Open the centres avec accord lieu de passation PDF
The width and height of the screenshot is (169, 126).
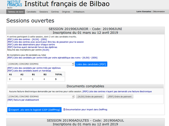click(x=45, y=42)
